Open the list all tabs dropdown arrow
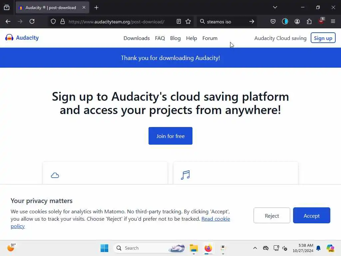Screen dimensions: 341x256 [x=275, y=7]
